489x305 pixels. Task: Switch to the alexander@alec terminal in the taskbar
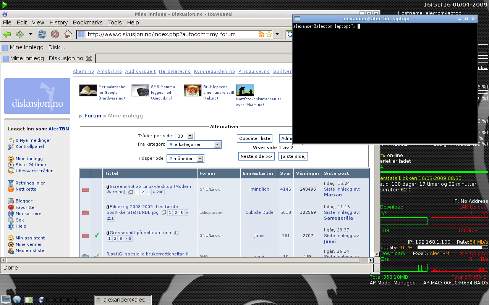pos(123,300)
